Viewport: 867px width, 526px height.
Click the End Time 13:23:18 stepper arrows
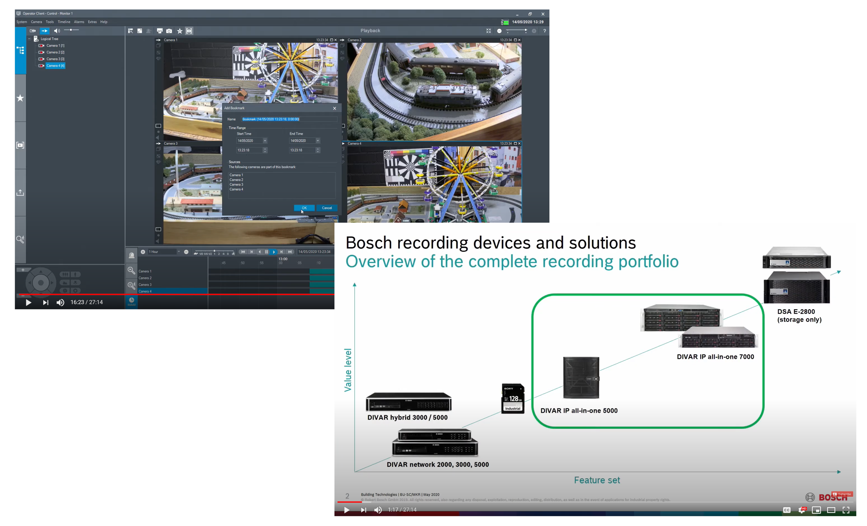(318, 150)
